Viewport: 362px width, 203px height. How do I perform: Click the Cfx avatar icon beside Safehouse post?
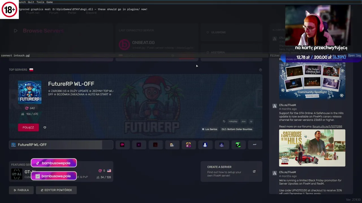274,106
